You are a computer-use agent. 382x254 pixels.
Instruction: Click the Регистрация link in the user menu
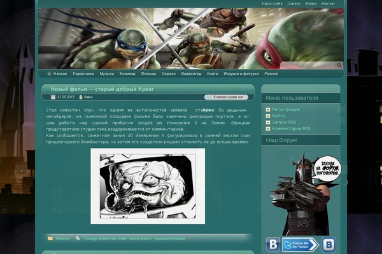286,110
